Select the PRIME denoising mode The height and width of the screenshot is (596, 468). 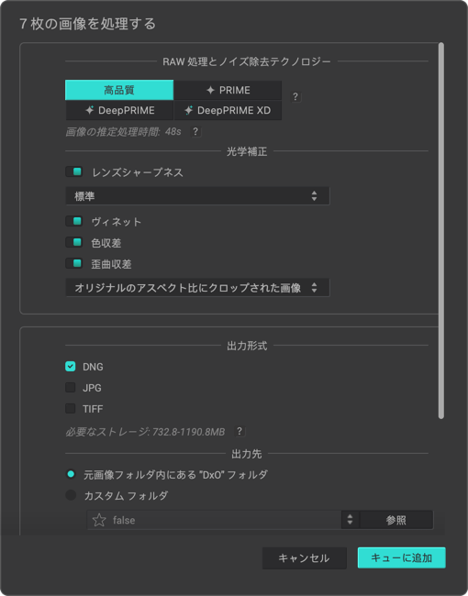(x=228, y=90)
